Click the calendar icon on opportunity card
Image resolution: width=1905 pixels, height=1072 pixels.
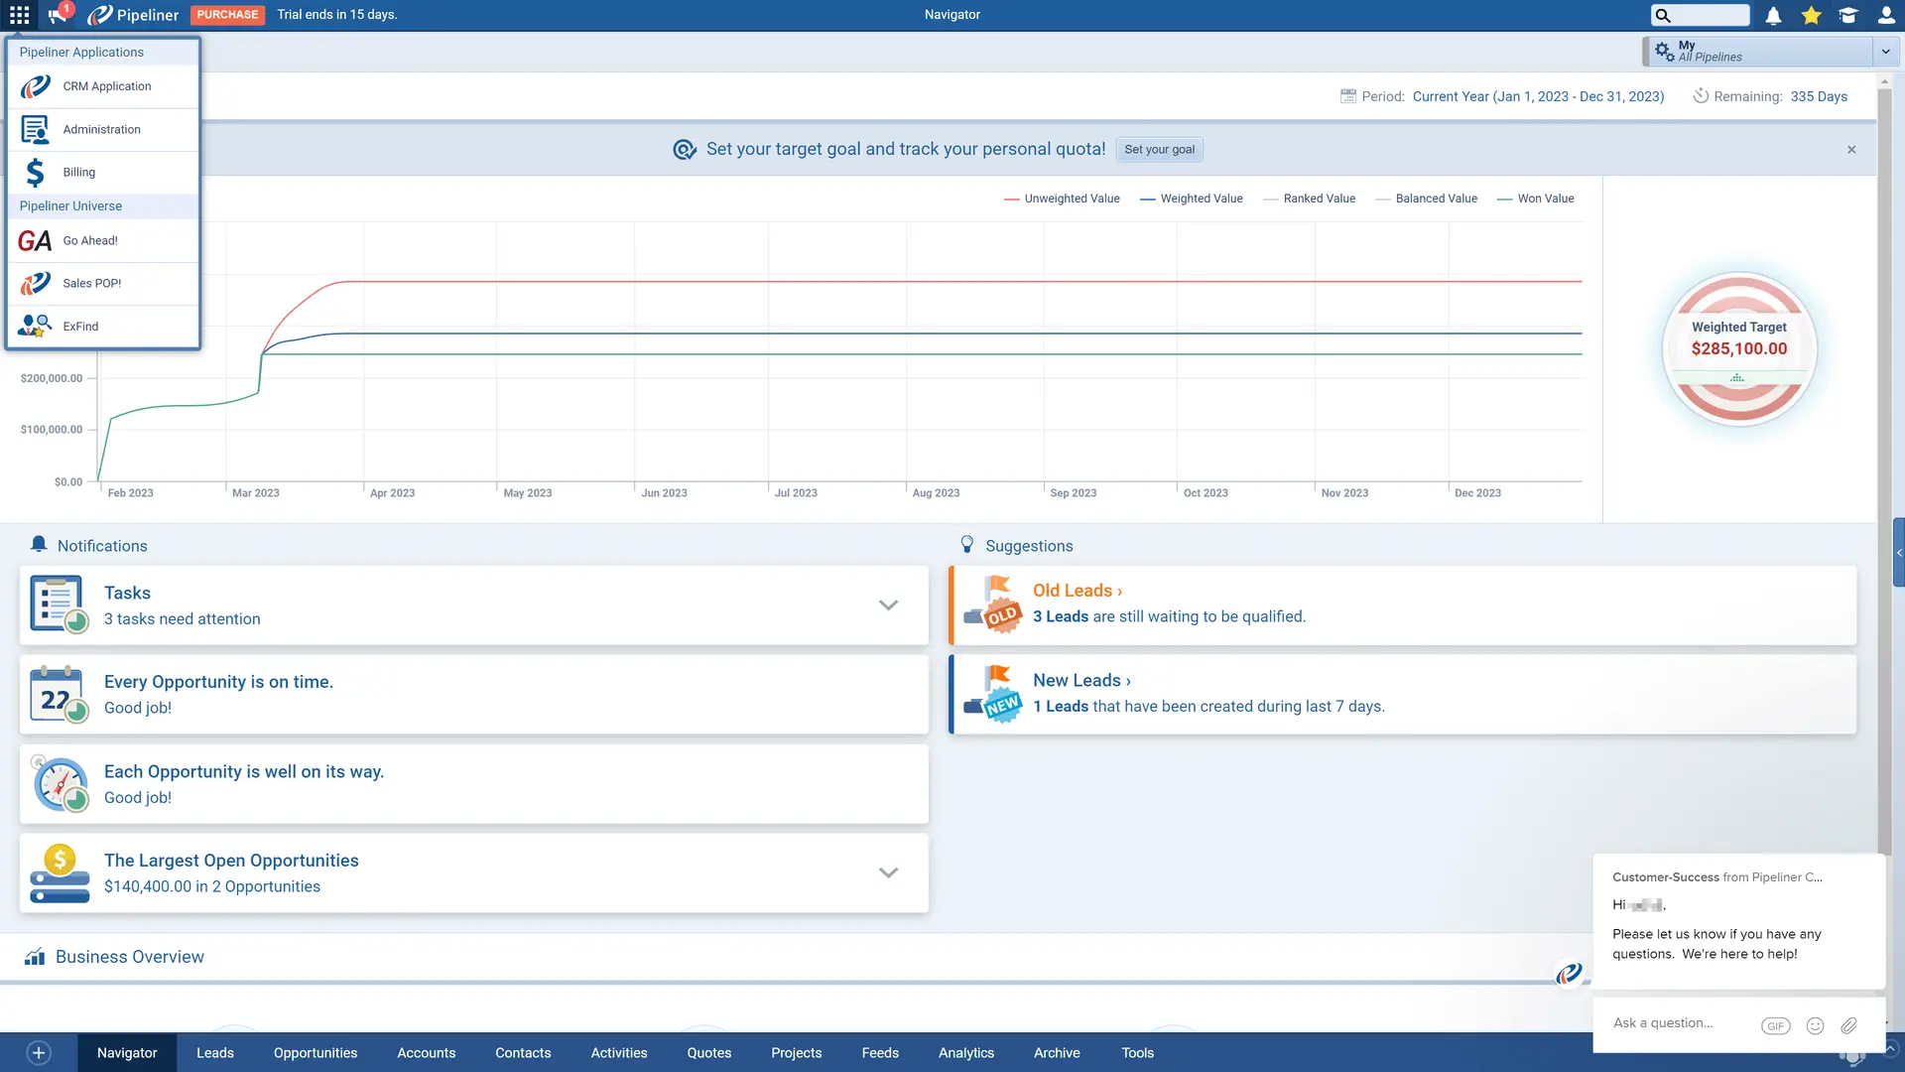pos(59,694)
